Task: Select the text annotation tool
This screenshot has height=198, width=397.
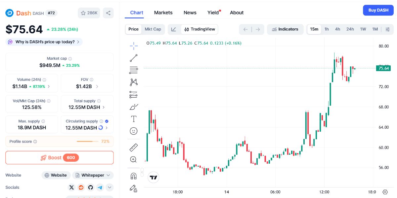Action: 133,118
